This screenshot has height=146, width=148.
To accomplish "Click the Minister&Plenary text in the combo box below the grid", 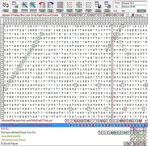I will click(x=27, y=120).
